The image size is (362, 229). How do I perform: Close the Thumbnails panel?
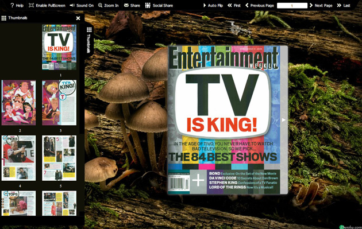pos(78,18)
